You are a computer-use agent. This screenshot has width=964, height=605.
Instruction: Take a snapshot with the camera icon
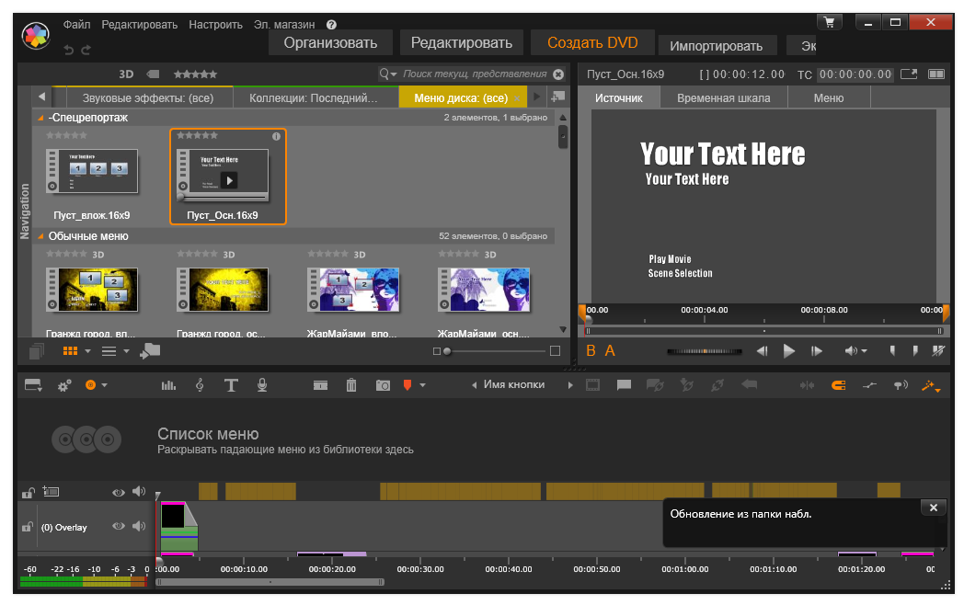pyautogui.click(x=383, y=385)
